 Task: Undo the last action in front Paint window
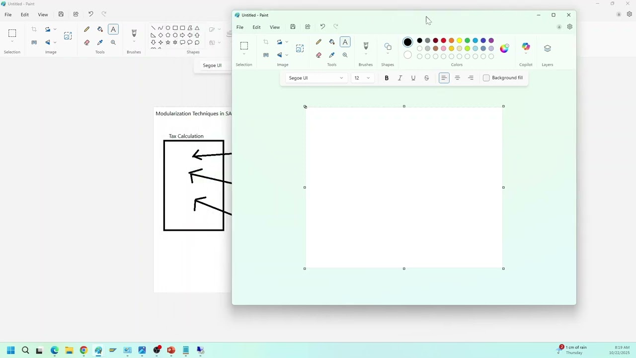pyautogui.click(x=322, y=27)
